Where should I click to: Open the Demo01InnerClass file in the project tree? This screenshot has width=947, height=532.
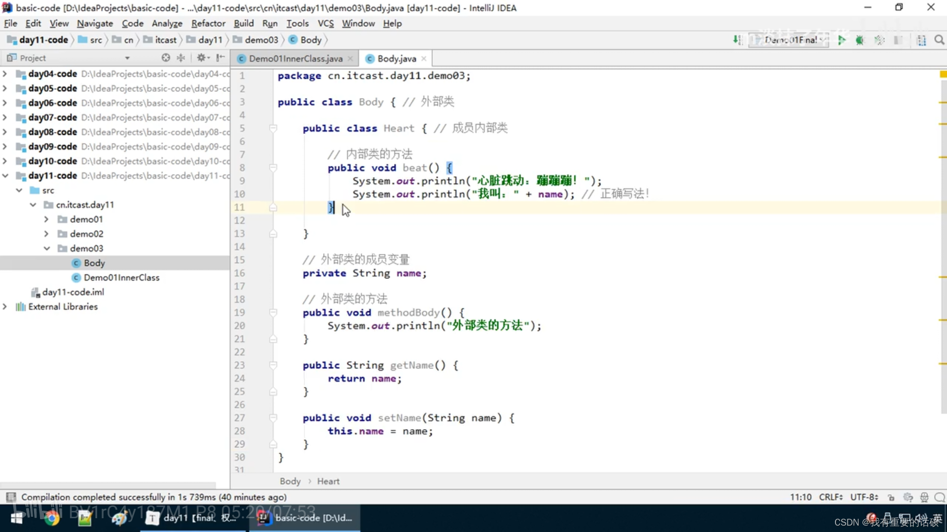coord(121,277)
